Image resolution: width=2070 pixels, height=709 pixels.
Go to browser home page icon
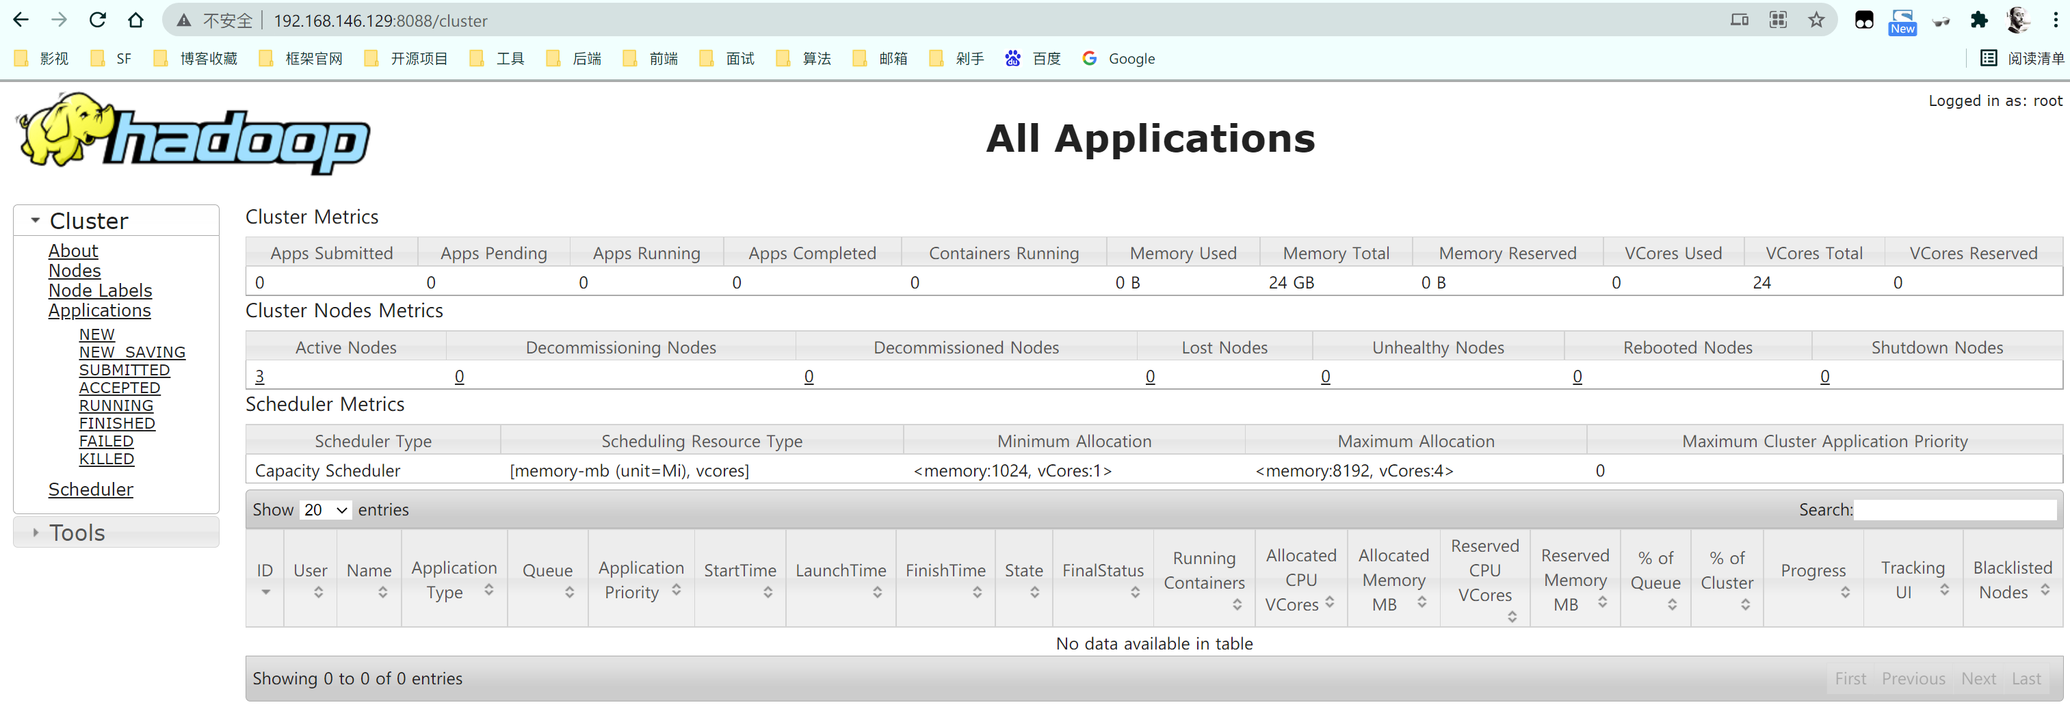coord(136,20)
